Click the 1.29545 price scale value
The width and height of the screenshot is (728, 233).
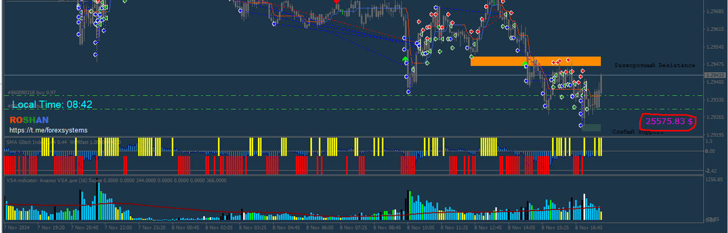(x=715, y=47)
